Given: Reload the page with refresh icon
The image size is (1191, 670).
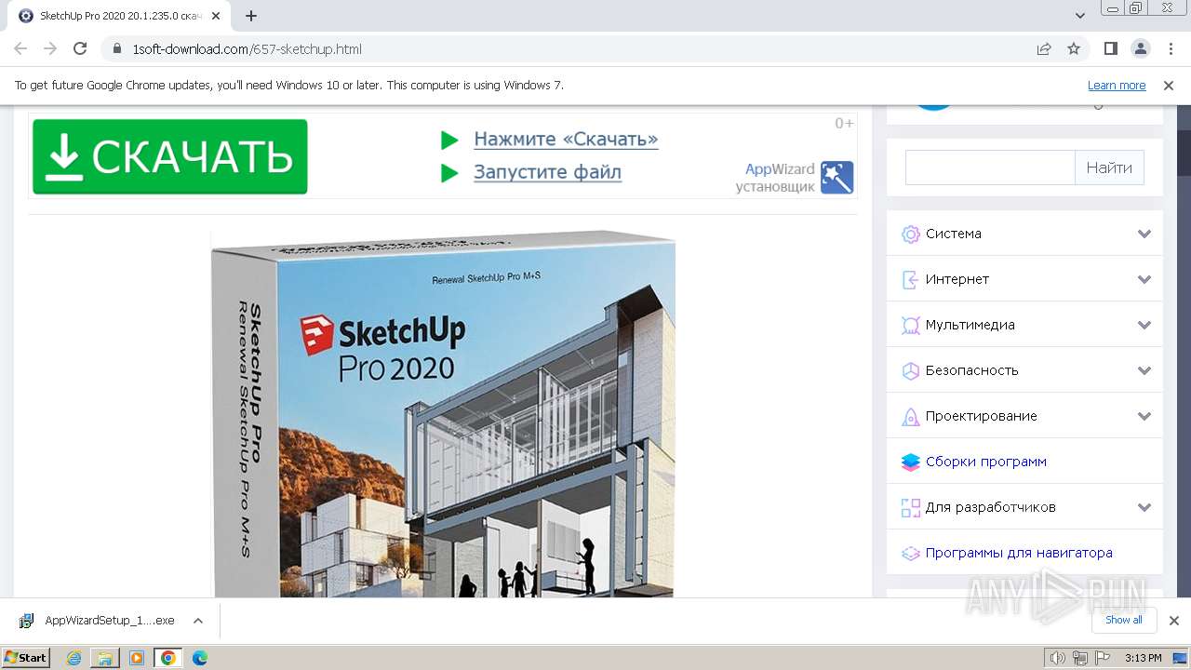Looking at the screenshot, I should (x=80, y=49).
